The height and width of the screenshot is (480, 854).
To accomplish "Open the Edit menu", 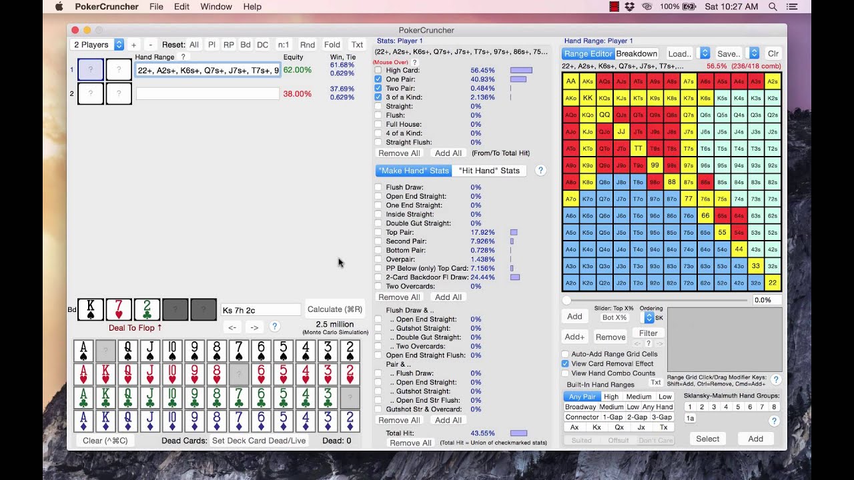I will click(x=181, y=7).
